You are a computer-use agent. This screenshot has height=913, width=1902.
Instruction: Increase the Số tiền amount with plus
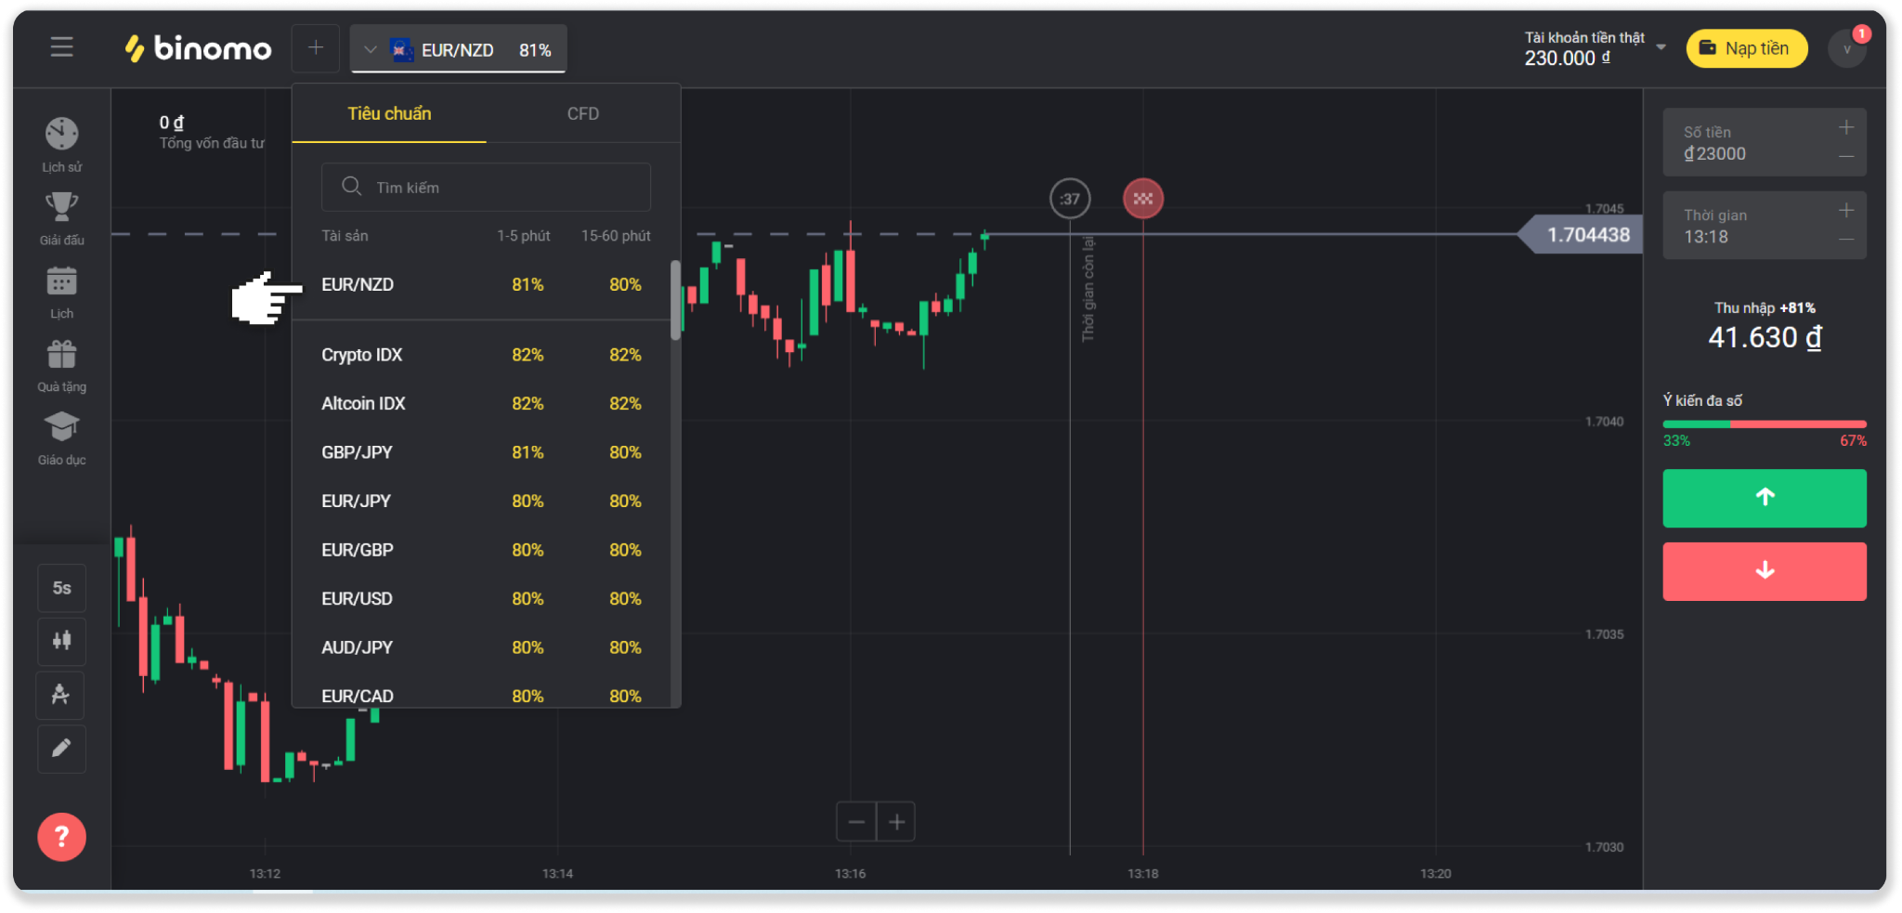1845,128
